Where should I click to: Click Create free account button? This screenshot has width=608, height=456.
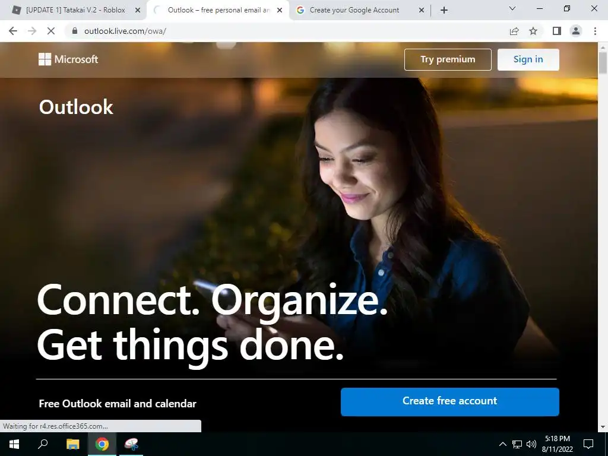(450, 401)
